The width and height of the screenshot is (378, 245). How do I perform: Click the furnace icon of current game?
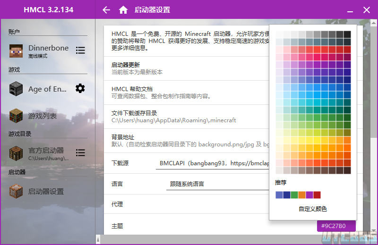tap(16, 89)
